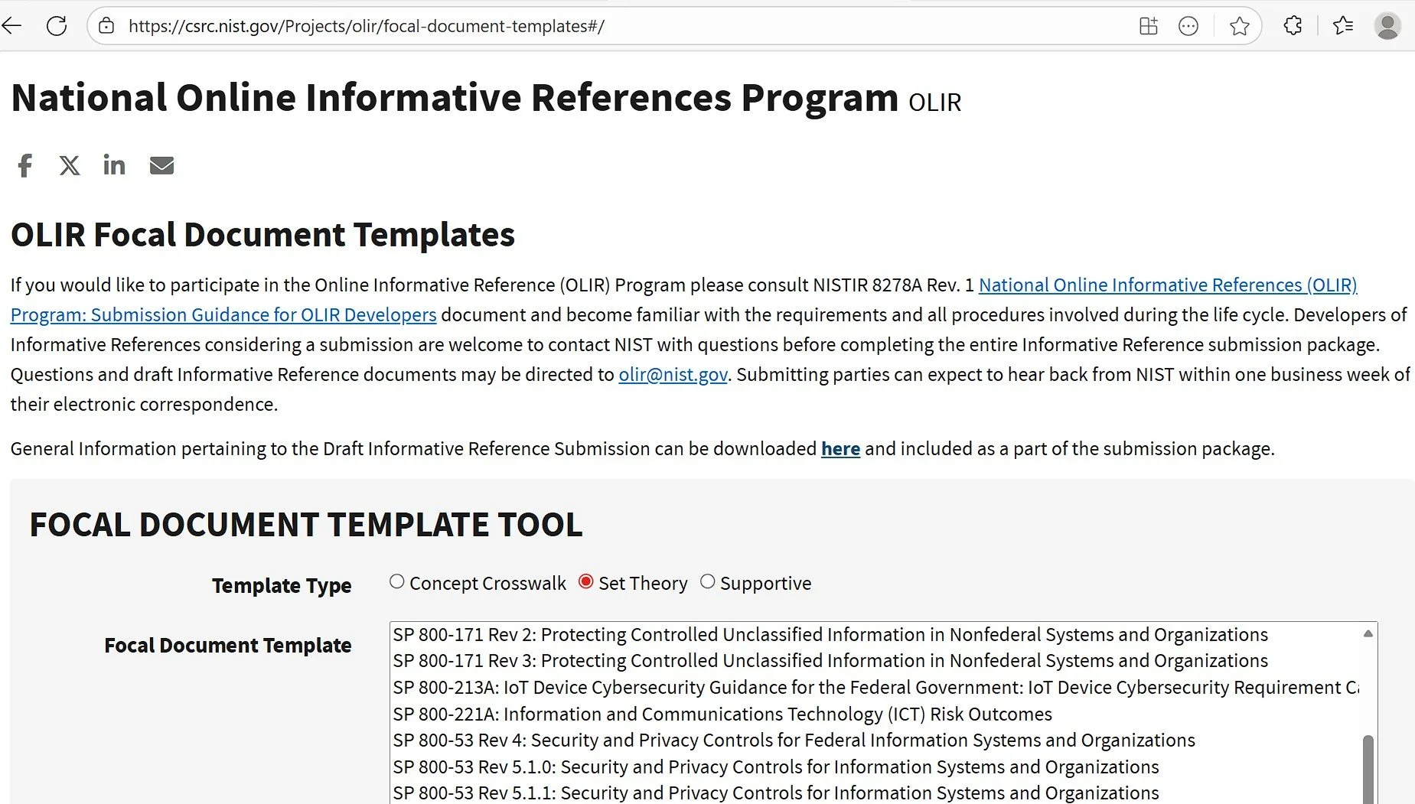Click the olir@nist.gov email link
This screenshot has height=804, width=1415.
point(673,375)
